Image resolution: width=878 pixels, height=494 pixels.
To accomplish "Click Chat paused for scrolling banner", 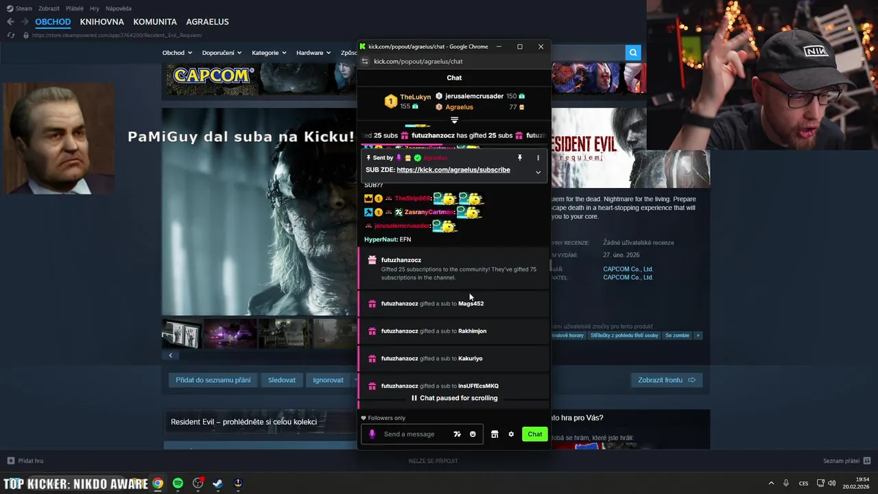I will point(454,398).
